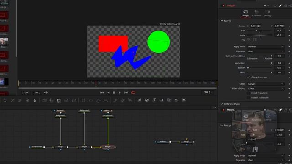Open Merge3 Apply Mode dropdown

(x=266, y=156)
